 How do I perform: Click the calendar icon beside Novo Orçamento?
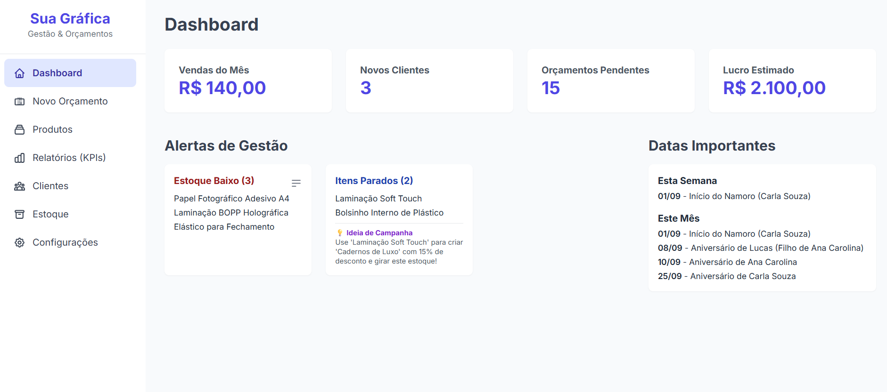(19, 101)
